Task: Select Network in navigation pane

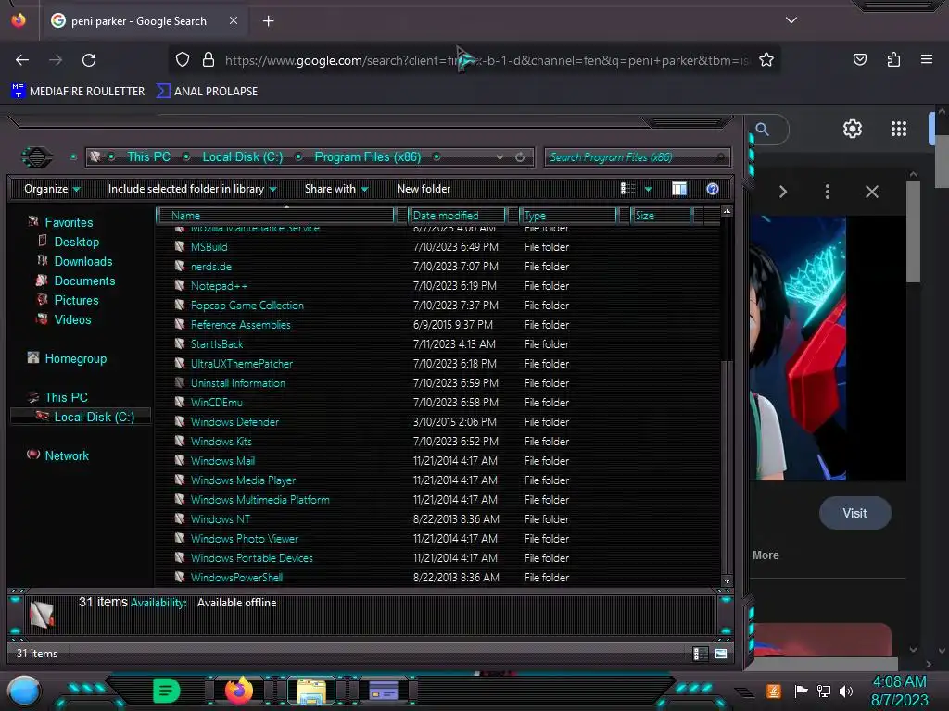Action: [x=66, y=455]
